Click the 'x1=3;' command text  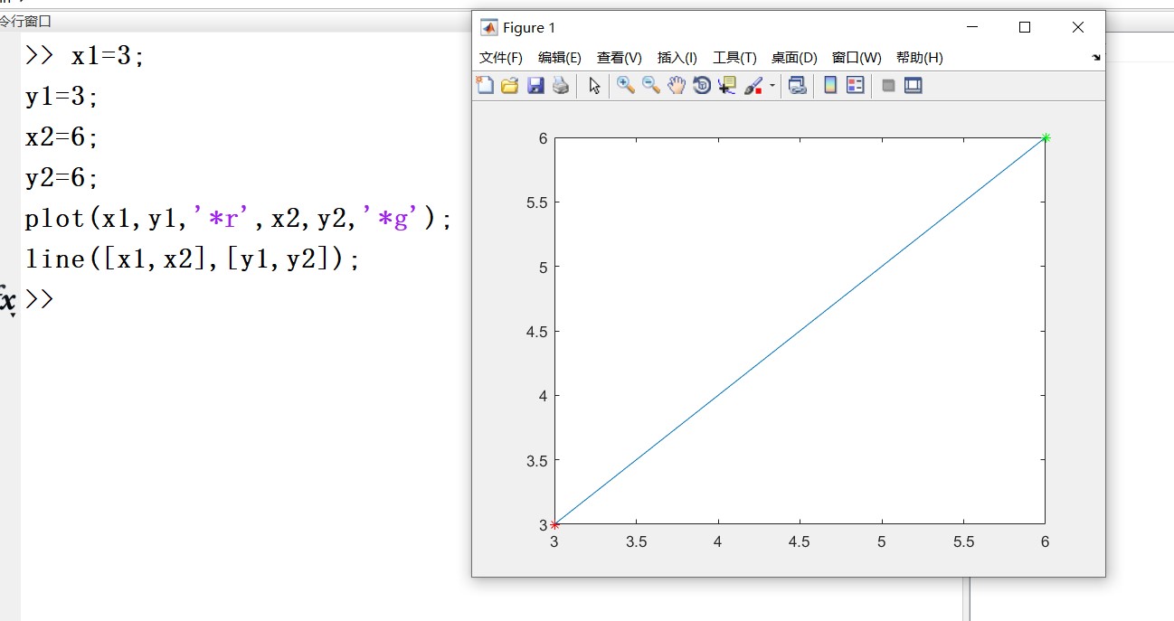[x=108, y=56]
